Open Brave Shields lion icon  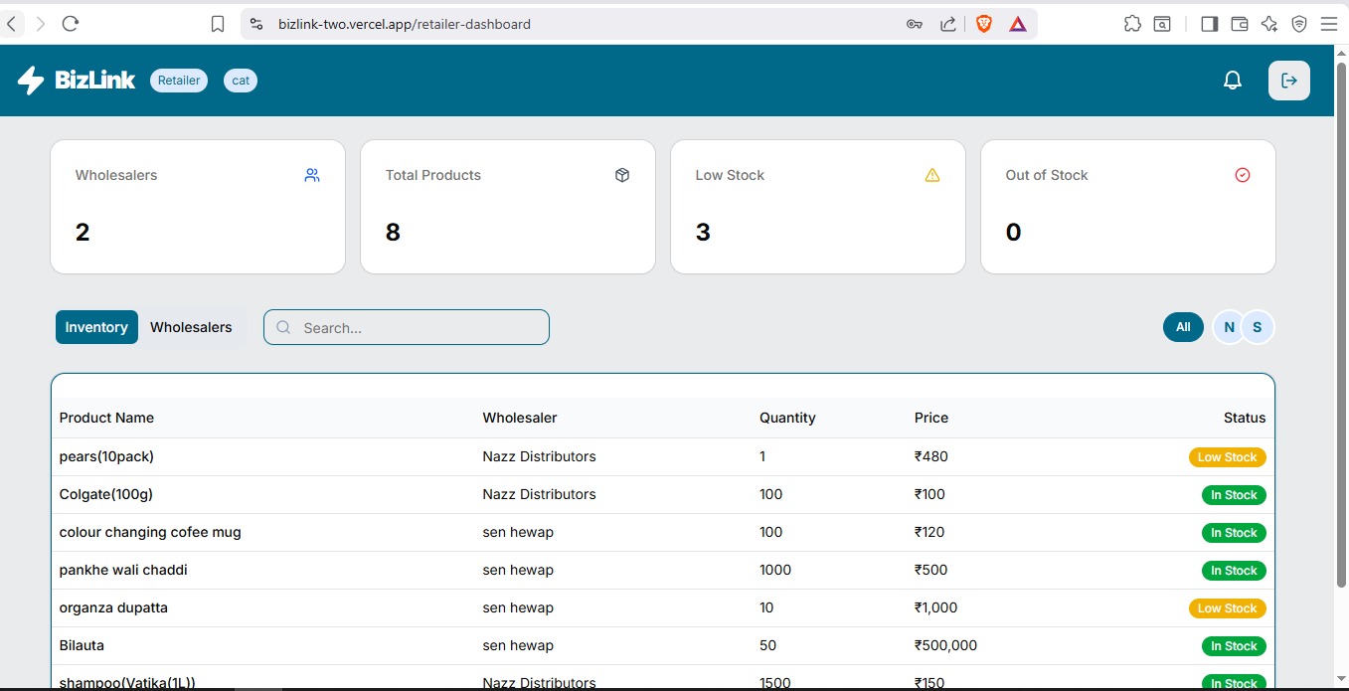(984, 24)
